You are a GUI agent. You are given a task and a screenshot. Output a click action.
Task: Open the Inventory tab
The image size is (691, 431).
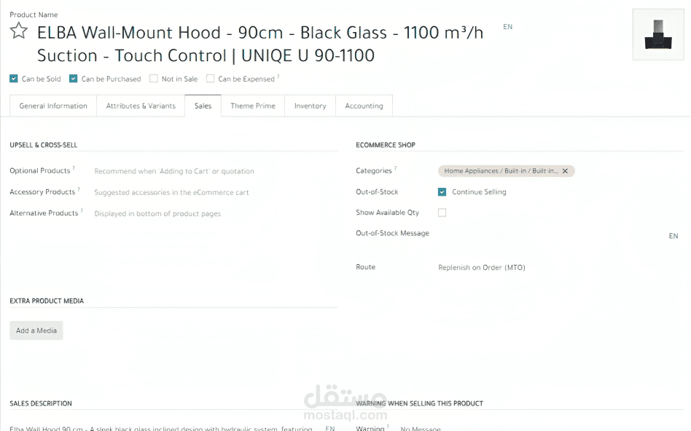click(x=310, y=106)
